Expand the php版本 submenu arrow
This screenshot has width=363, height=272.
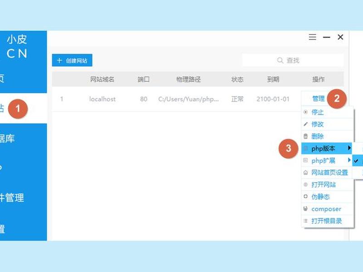[x=349, y=148]
